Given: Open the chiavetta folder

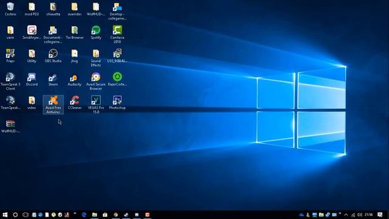Looking at the screenshot, I should (x=53, y=9).
